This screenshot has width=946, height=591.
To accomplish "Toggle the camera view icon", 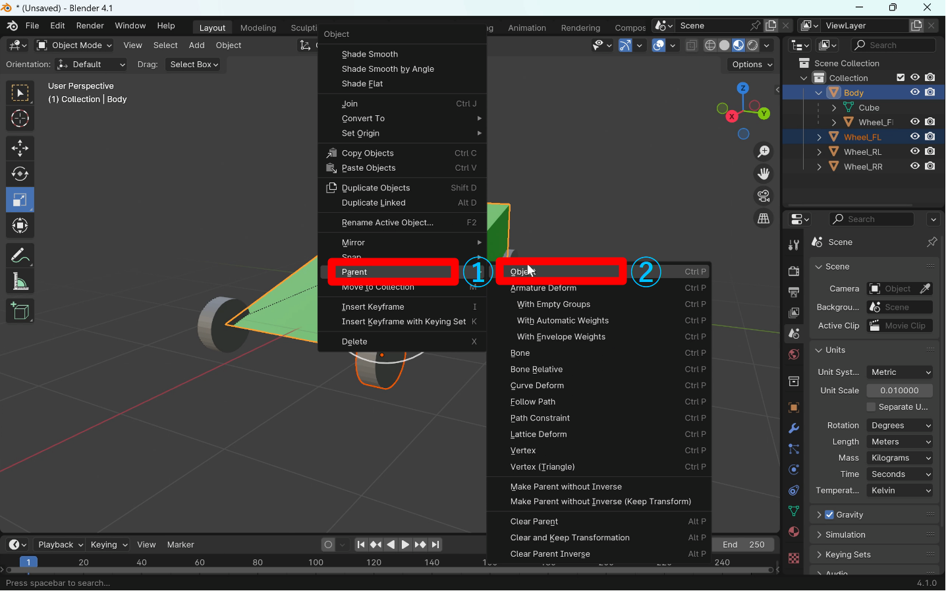I will (764, 196).
